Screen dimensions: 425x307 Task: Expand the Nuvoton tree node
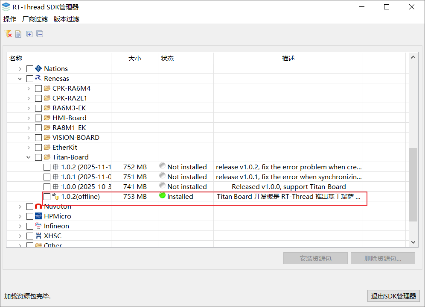[20, 207]
